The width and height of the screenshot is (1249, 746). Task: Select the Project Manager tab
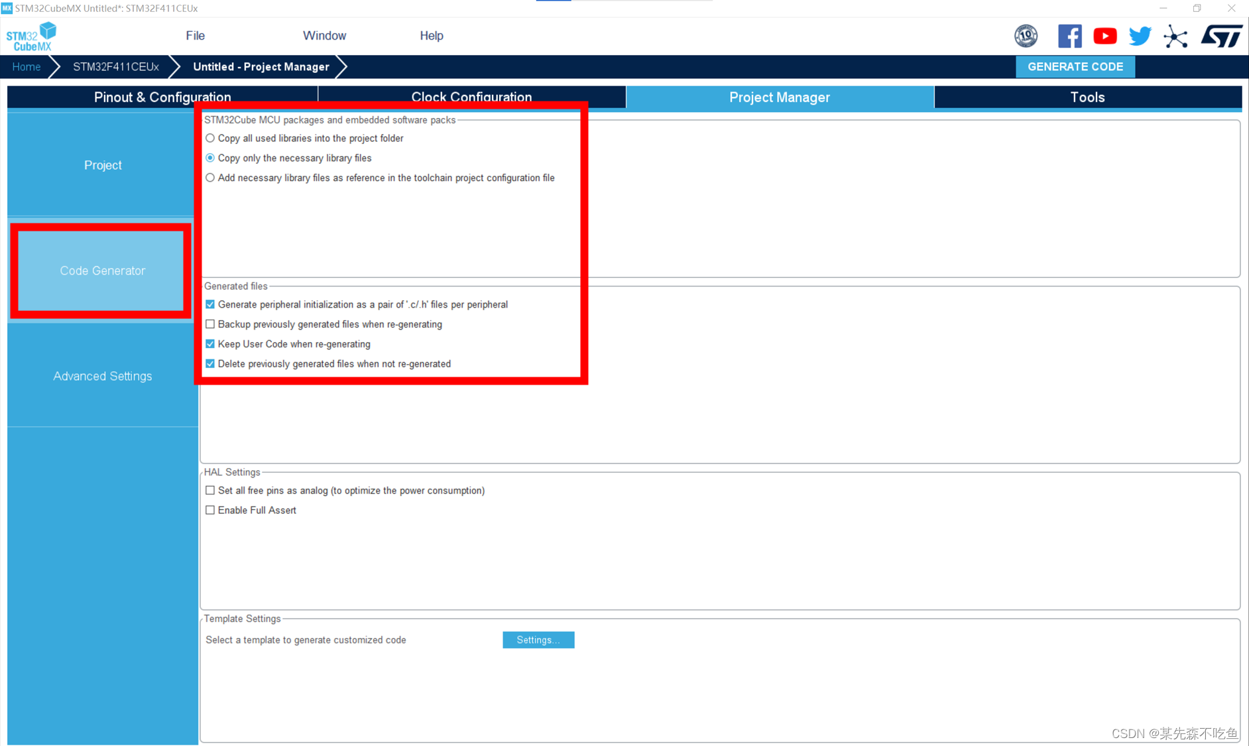pos(780,97)
